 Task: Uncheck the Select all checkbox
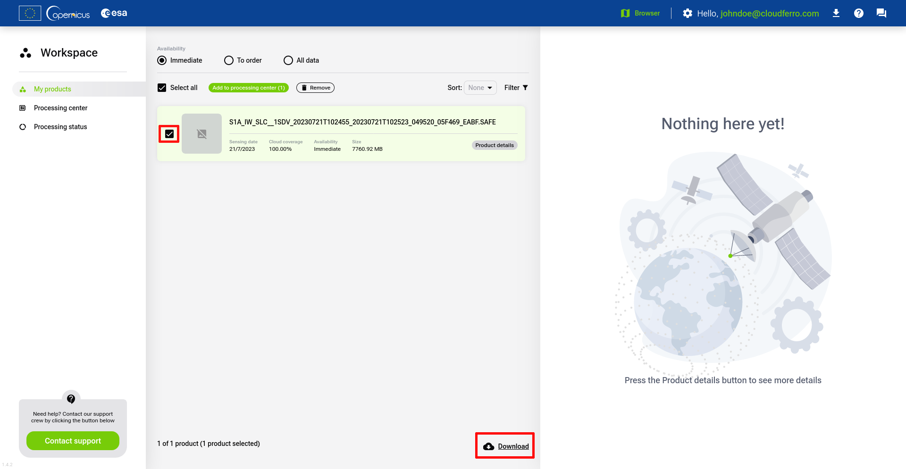pos(162,88)
